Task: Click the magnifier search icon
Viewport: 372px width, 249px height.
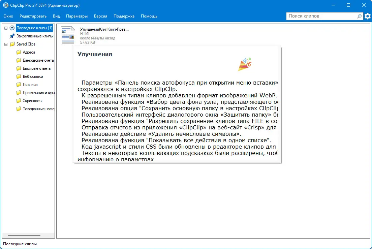Action: (359, 16)
